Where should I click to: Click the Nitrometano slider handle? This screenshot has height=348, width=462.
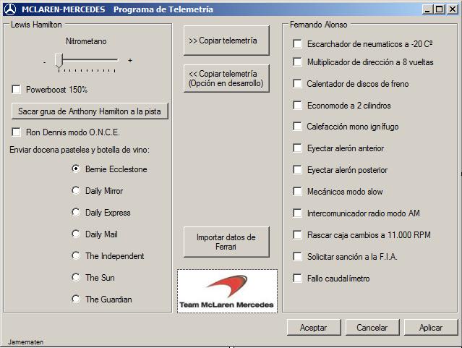click(x=59, y=61)
